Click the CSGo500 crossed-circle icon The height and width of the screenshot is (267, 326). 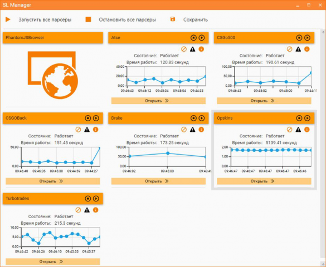[289, 49]
